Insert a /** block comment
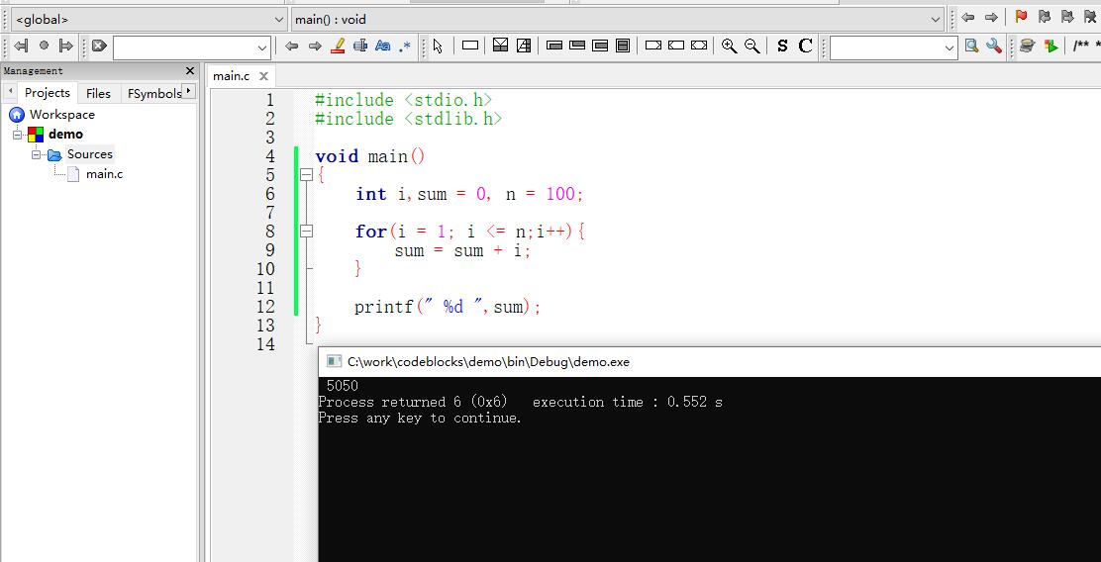 [x=1081, y=47]
